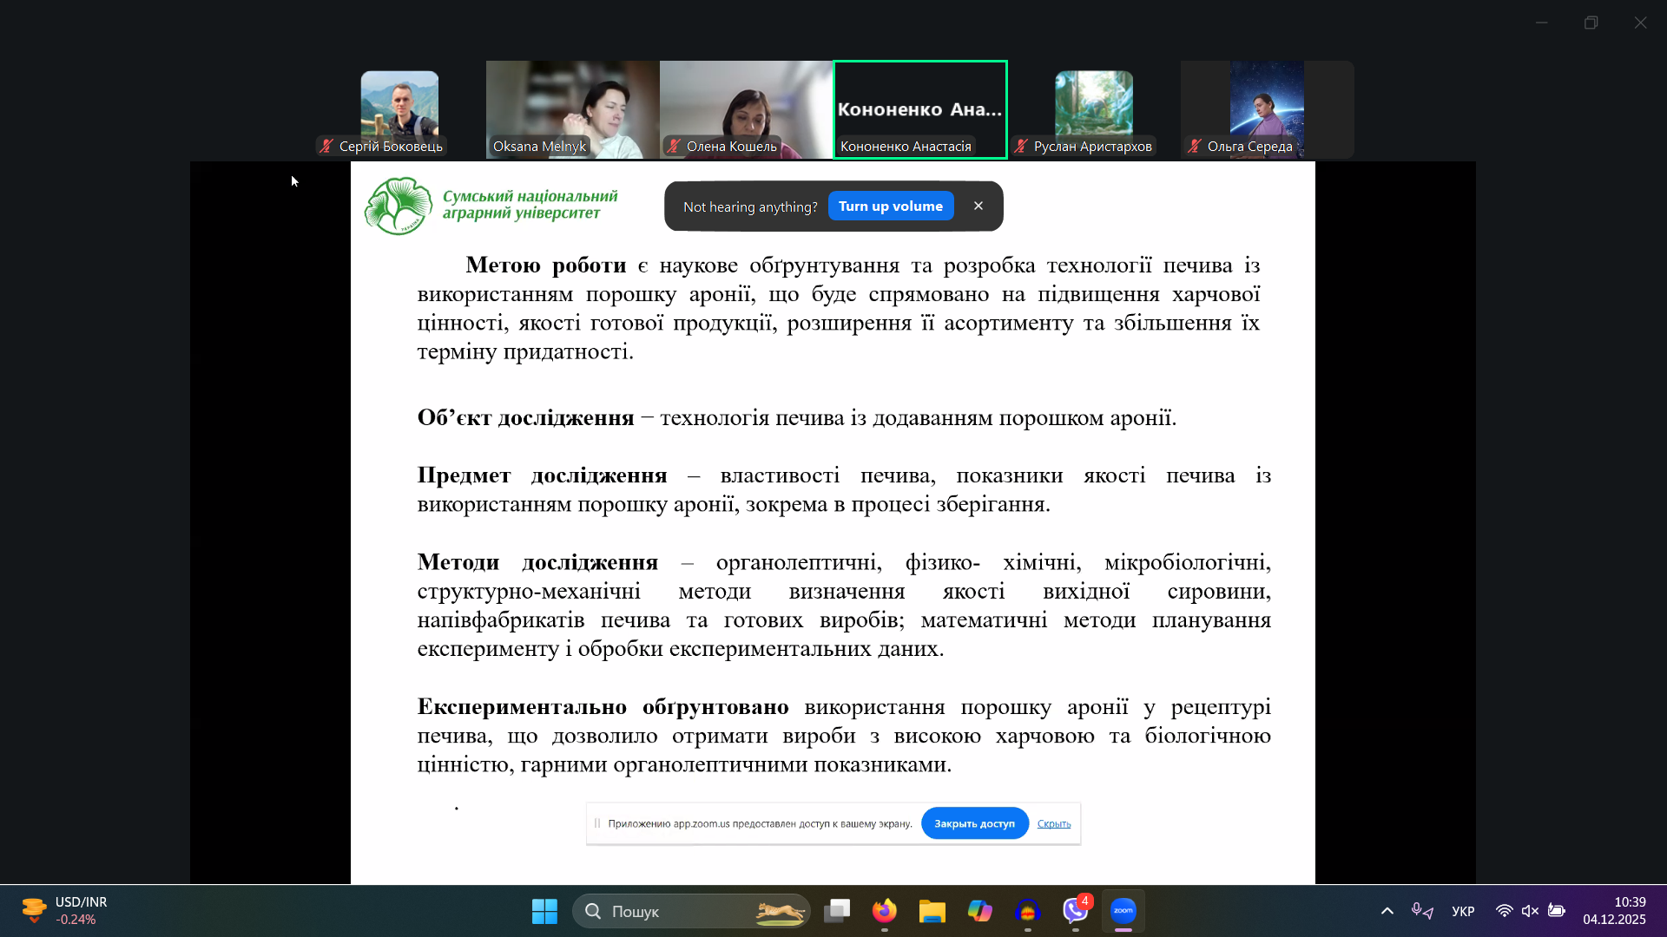Image resolution: width=1667 pixels, height=937 pixels.
Task: Toggle muted speaker volume tray icon
Action: 1530,911
